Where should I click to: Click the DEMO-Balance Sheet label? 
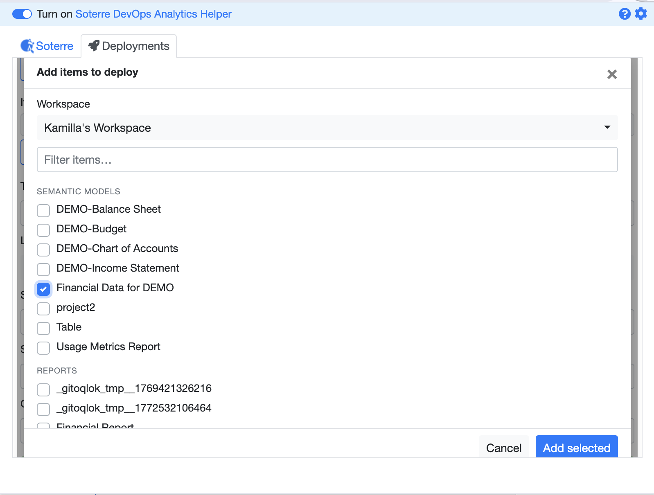[108, 209]
